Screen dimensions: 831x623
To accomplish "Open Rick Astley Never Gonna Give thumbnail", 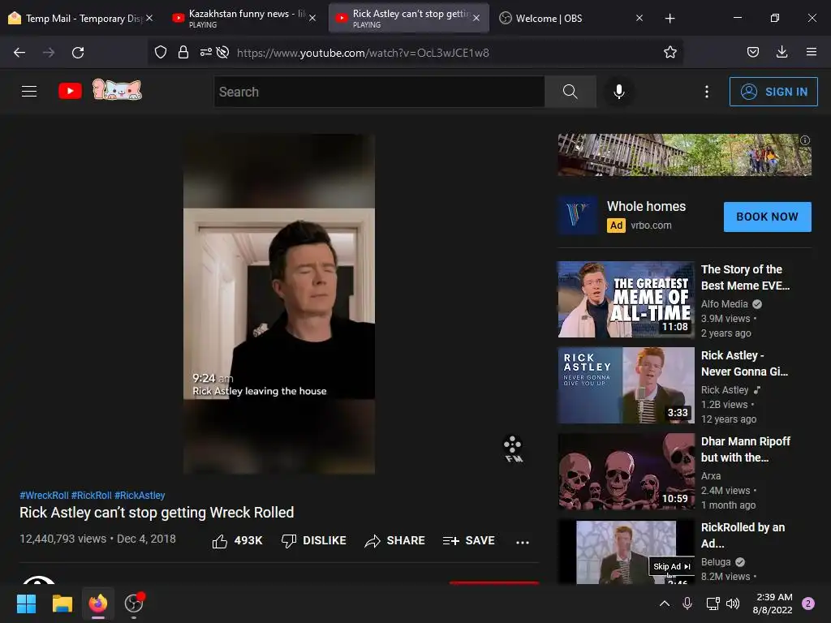I will pyautogui.click(x=626, y=385).
